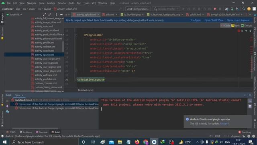Hide the Project tool window
Screen dimensions: 257x145
pyautogui.click(x=61, y=14)
